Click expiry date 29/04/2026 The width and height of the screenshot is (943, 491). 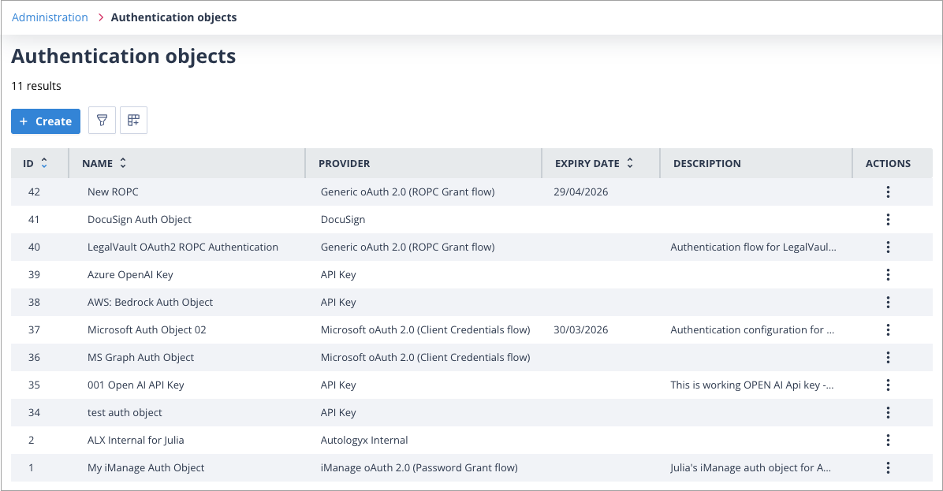tap(581, 192)
